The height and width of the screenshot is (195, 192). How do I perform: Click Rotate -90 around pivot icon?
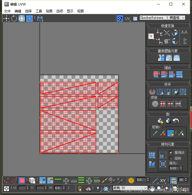coord(175,41)
